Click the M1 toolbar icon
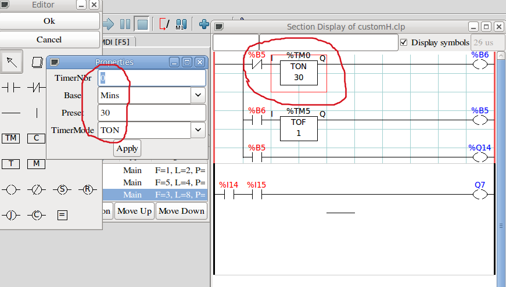Image resolution: width=506 pixels, height=287 pixels. point(181,24)
